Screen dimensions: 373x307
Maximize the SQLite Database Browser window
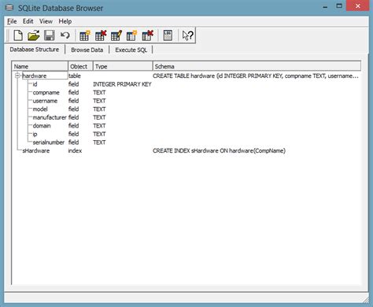(339, 6)
